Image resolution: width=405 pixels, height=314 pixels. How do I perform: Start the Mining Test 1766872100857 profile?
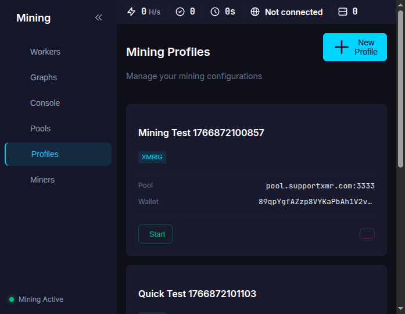[x=155, y=234]
